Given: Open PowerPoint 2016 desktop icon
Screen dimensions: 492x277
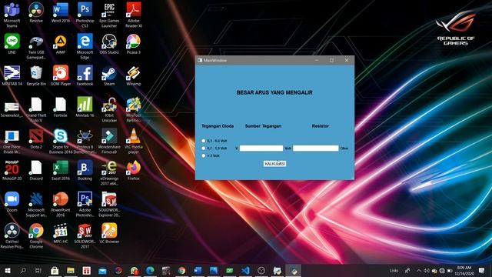Looking at the screenshot, I should pyautogui.click(x=61, y=204).
